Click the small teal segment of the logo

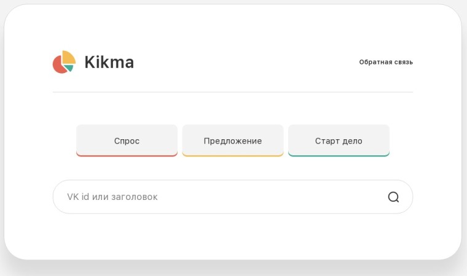coord(69,68)
